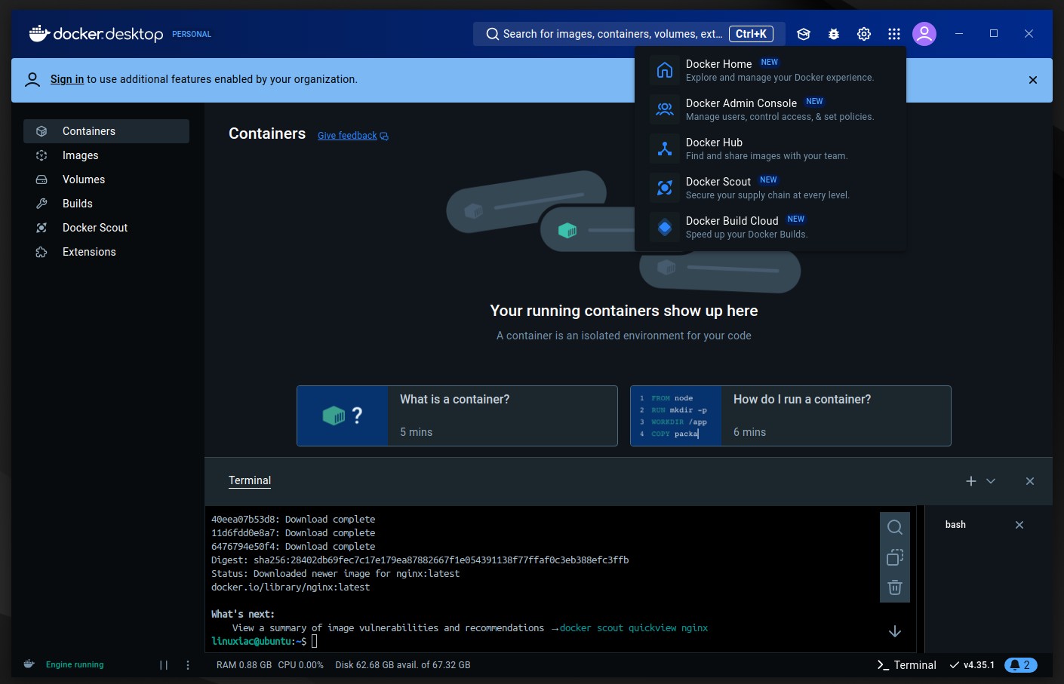Viewport: 1064px width, 684px height.
Task: Click the container question mark thumbnail
Action: point(343,416)
